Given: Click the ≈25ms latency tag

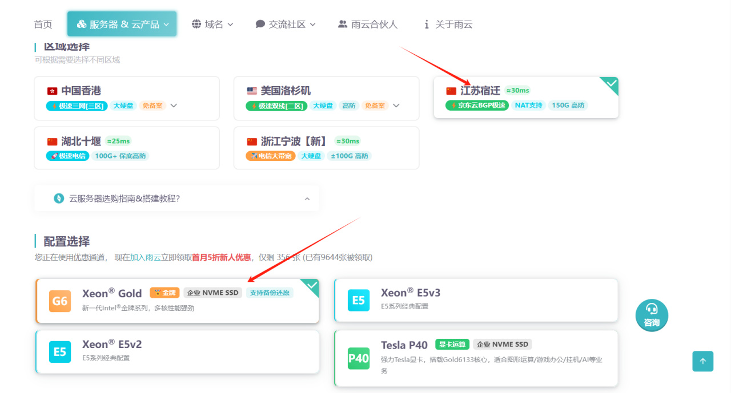Looking at the screenshot, I should click(118, 141).
